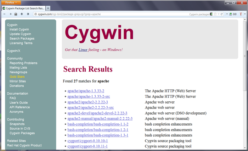The image size is (248, 151).
Task: Open Update Cygwin sidebar link
Action: [20, 34]
